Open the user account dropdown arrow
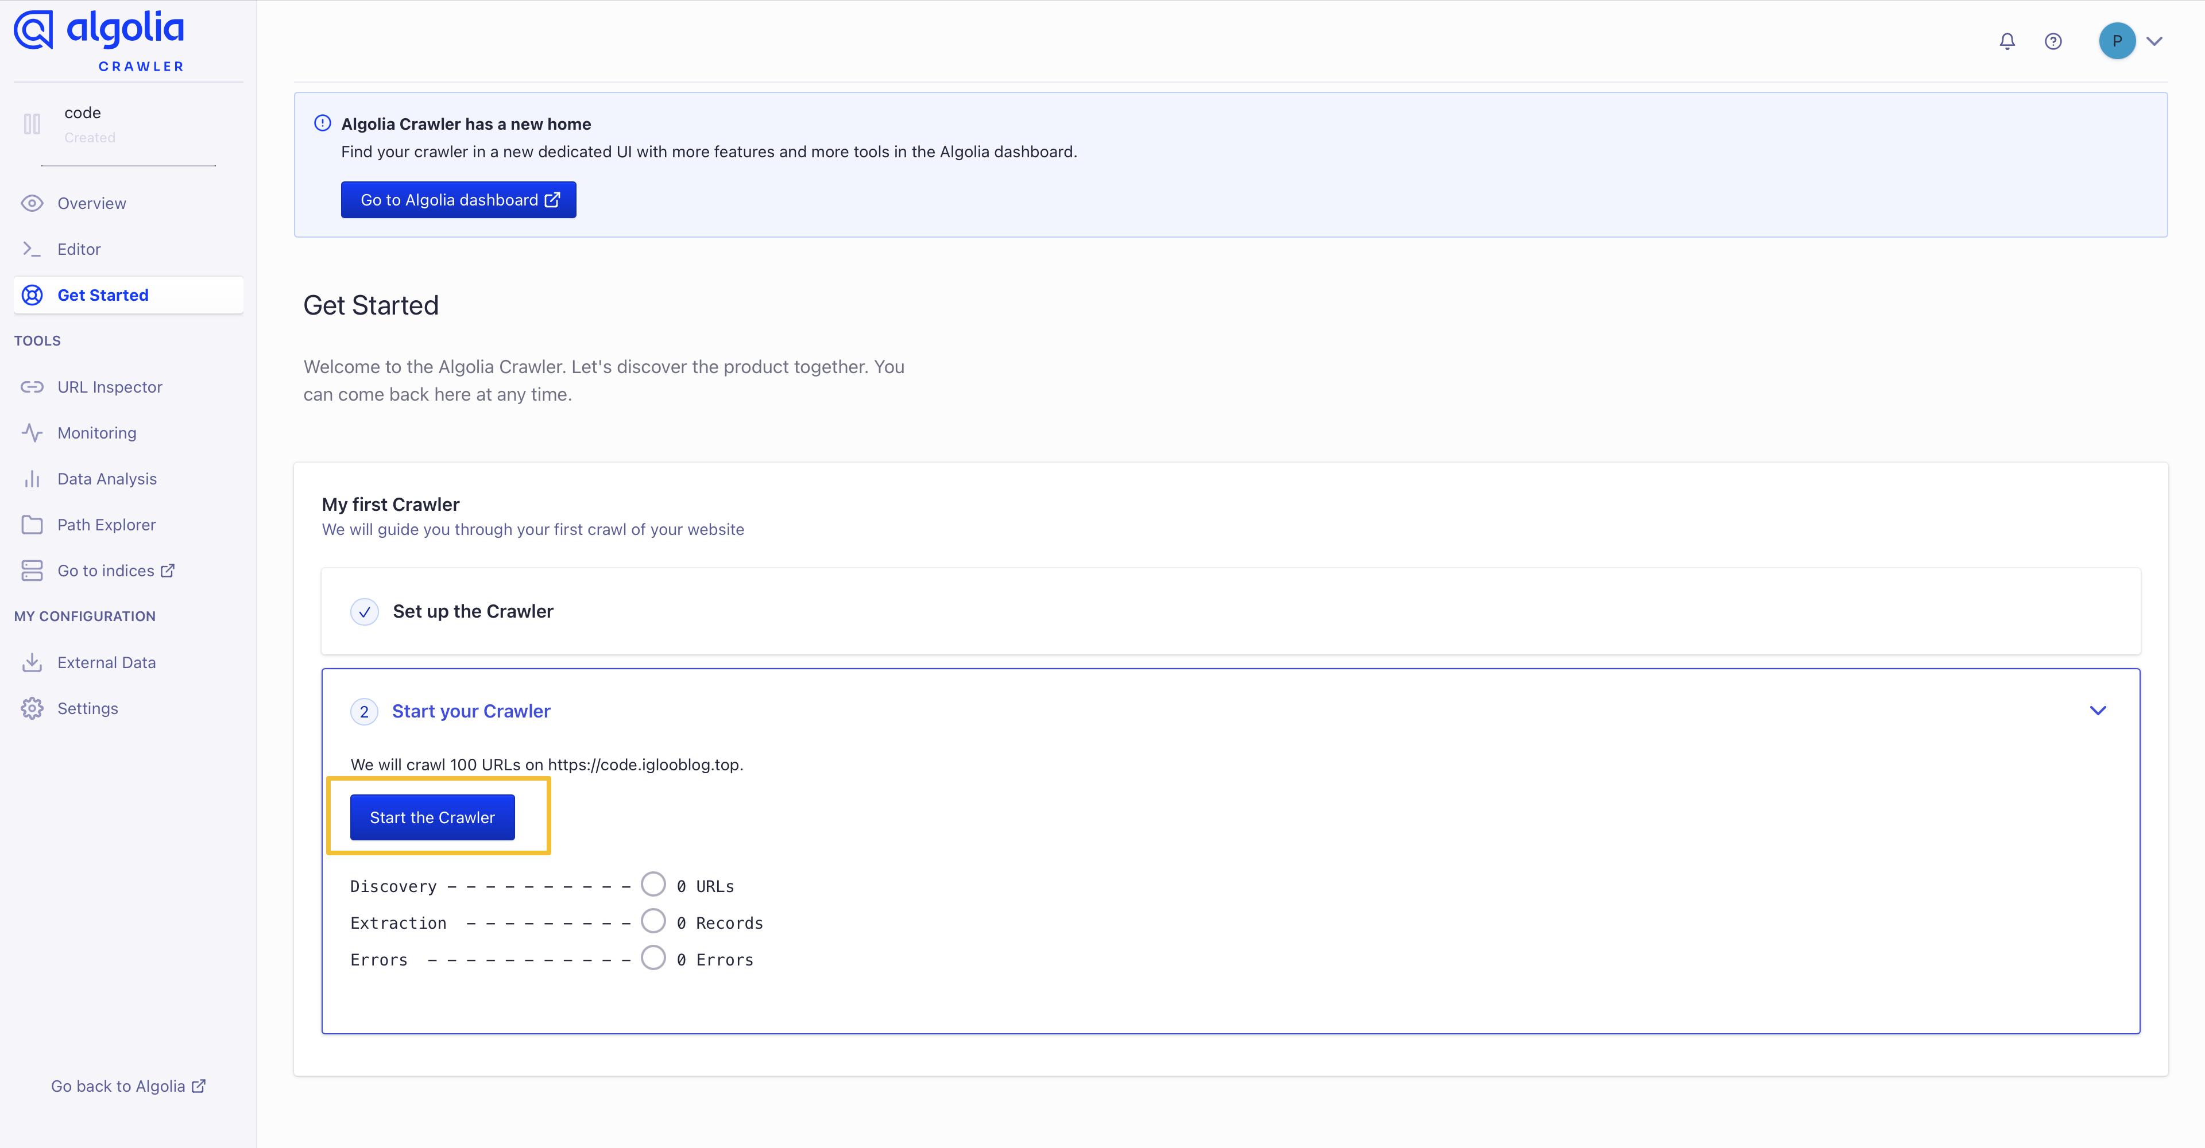This screenshot has width=2205, height=1148. tap(2154, 41)
